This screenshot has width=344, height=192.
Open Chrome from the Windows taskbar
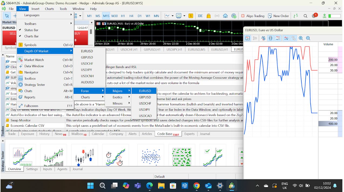[x=197, y=186]
